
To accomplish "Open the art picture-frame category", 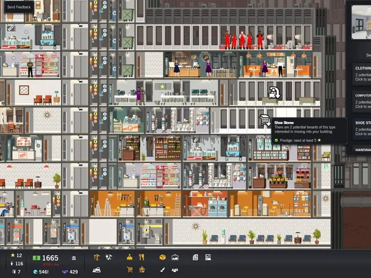I will tap(175, 257).
